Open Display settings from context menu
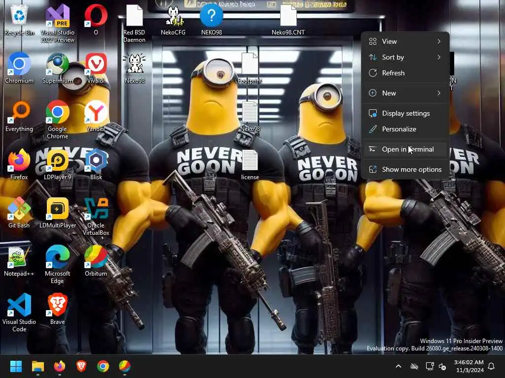 pyautogui.click(x=405, y=114)
